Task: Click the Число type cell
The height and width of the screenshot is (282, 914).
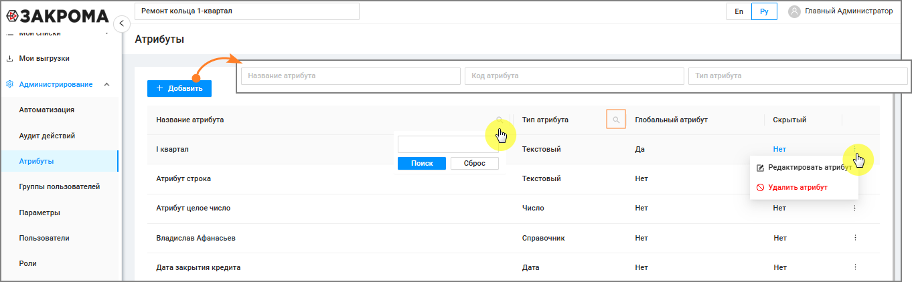Action: (x=533, y=208)
